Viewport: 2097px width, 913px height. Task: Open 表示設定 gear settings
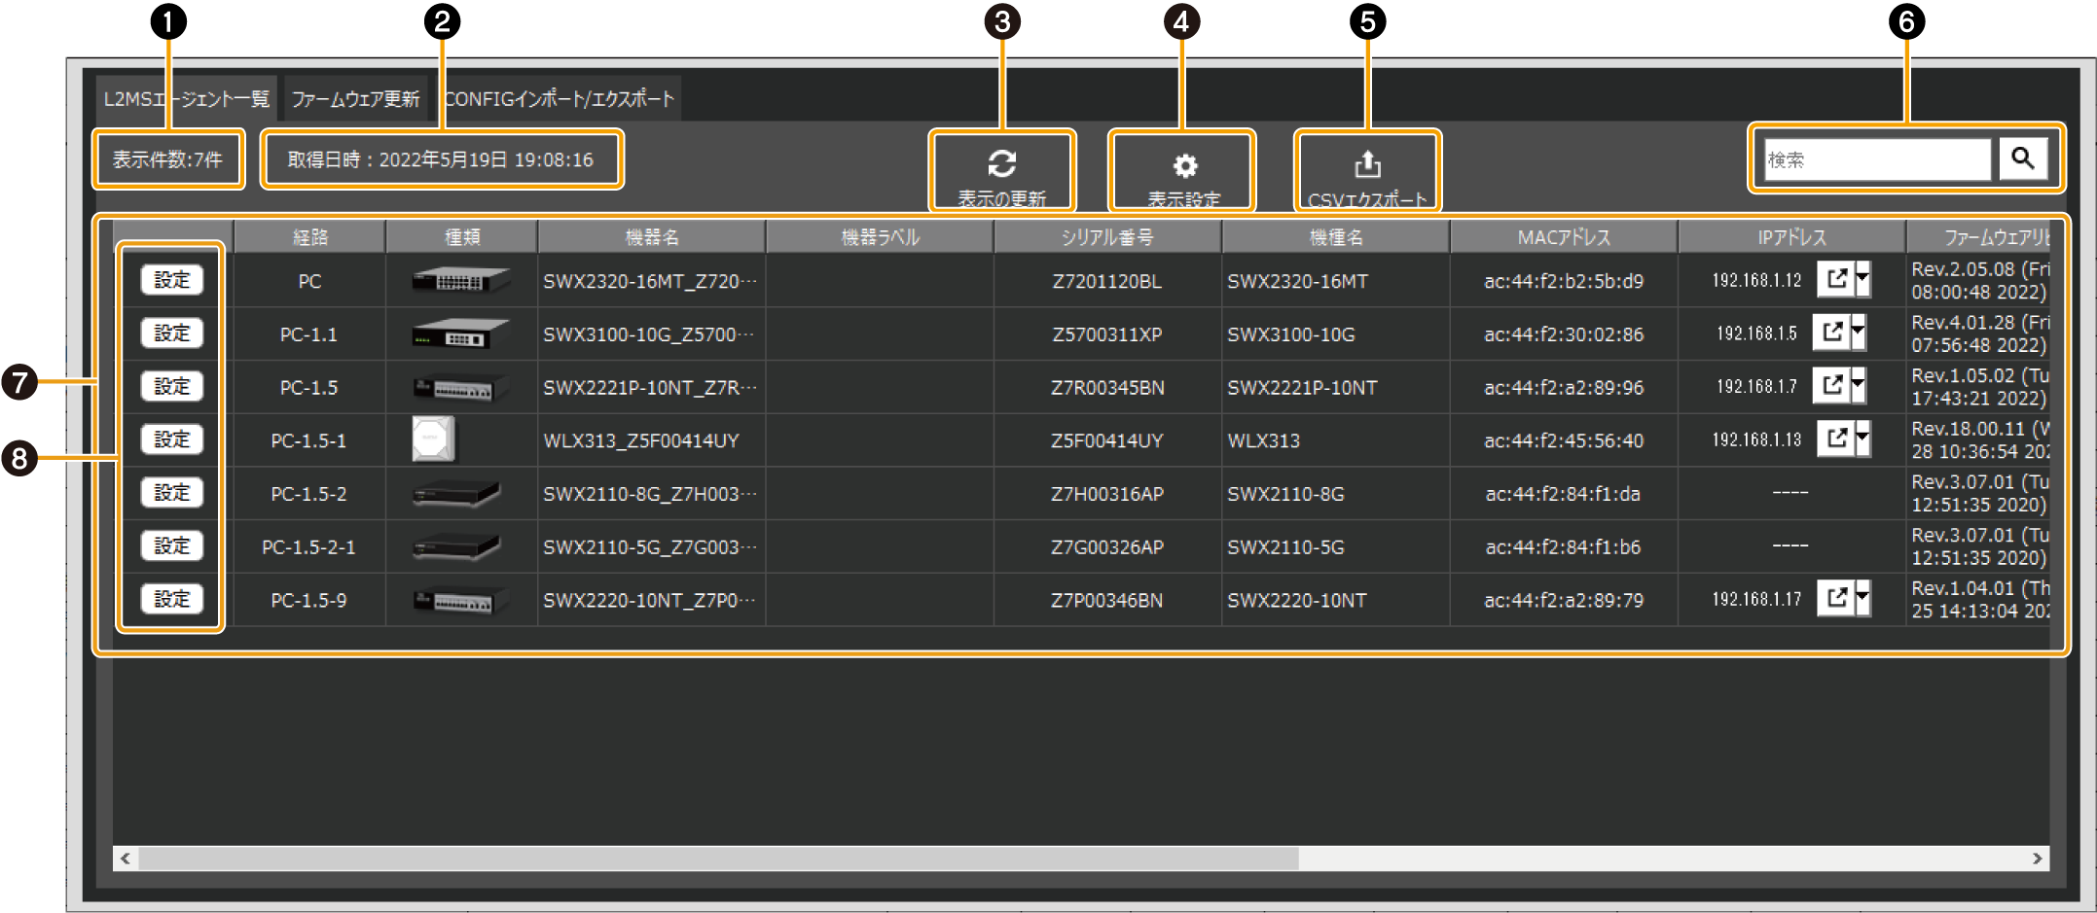tap(1184, 165)
